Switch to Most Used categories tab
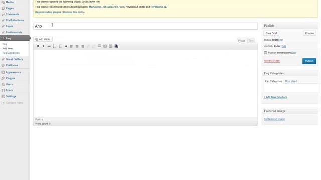 (291, 81)
